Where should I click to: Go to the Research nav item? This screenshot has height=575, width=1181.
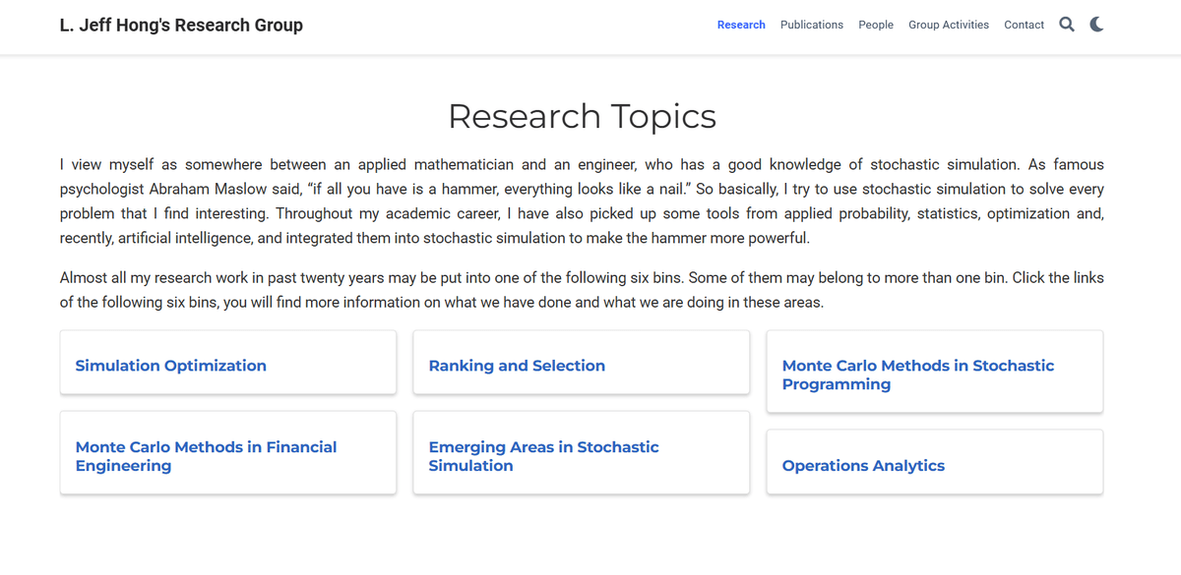pos(741,25)
